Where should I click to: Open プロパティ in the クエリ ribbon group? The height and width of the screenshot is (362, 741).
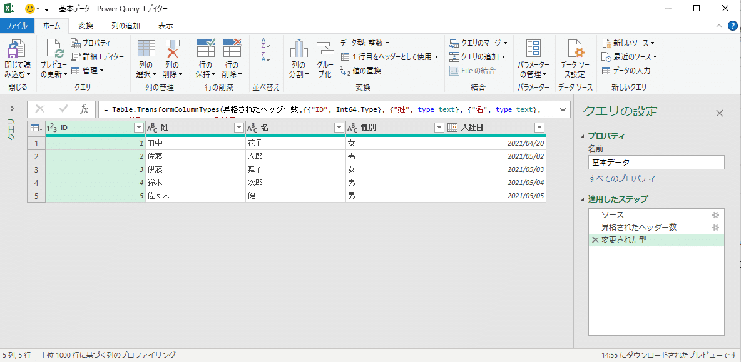[x=91, y=43]
